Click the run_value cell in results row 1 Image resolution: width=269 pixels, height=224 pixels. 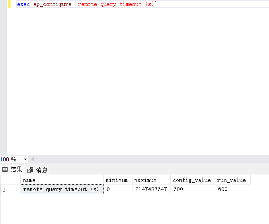pyautogui.click(x=233, y=190)
